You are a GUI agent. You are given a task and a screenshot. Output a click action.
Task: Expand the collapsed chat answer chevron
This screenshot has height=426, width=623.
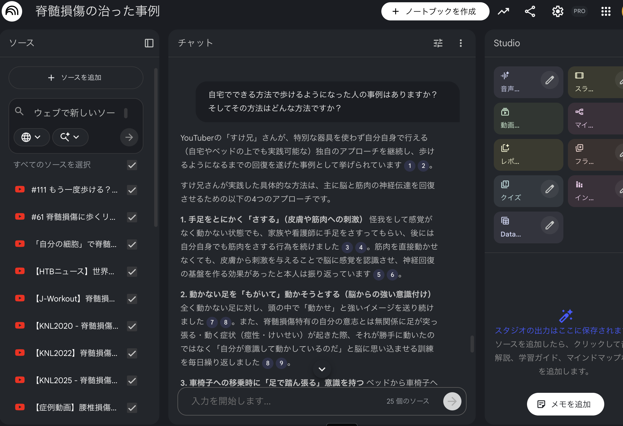(x=321, y=369)
